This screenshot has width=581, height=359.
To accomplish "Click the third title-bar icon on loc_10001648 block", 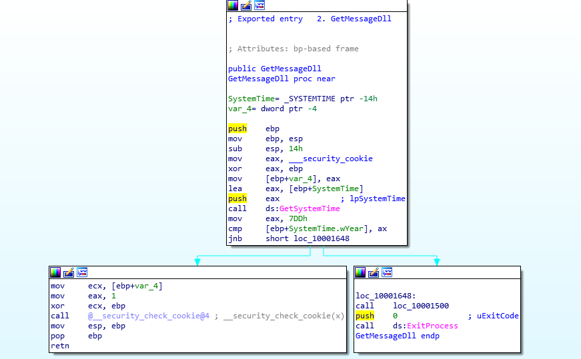I will (x=387, y=272).
